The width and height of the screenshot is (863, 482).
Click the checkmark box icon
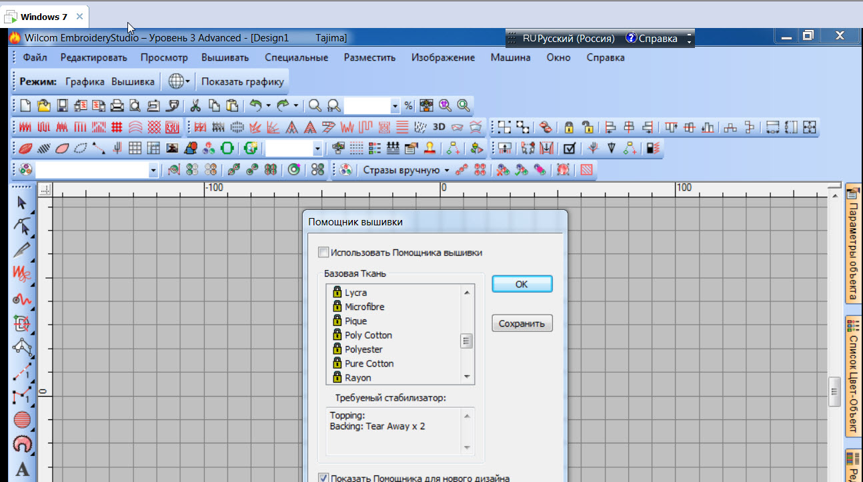[x=569, y=148]
